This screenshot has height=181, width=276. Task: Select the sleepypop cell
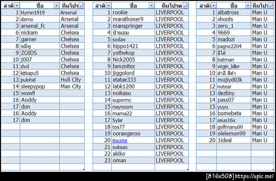[40, 87]
